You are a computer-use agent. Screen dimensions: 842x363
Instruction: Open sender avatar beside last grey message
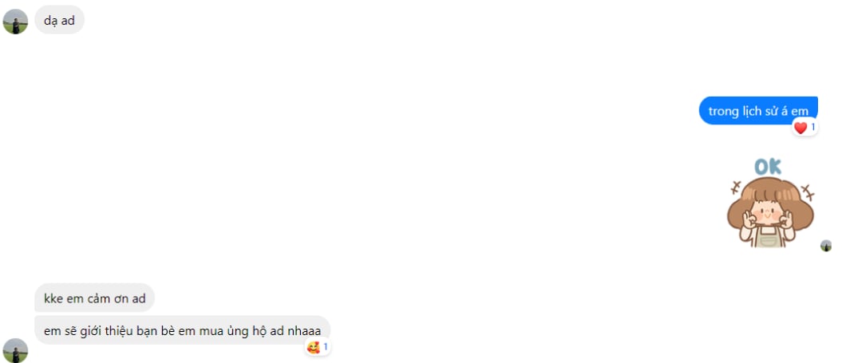pyautogui.click(x=16, y=351)
